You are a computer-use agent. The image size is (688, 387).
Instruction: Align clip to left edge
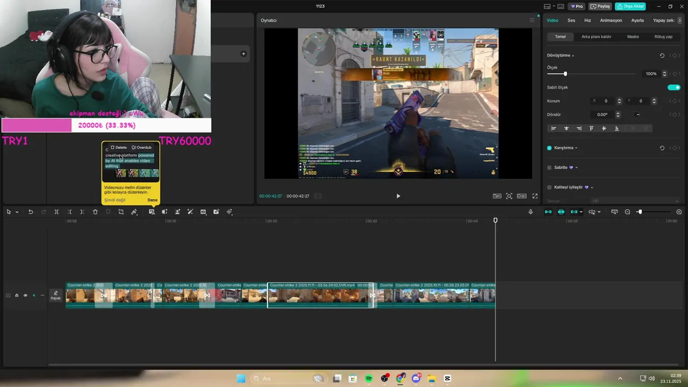pyautogui.click(x=554, y=128)
